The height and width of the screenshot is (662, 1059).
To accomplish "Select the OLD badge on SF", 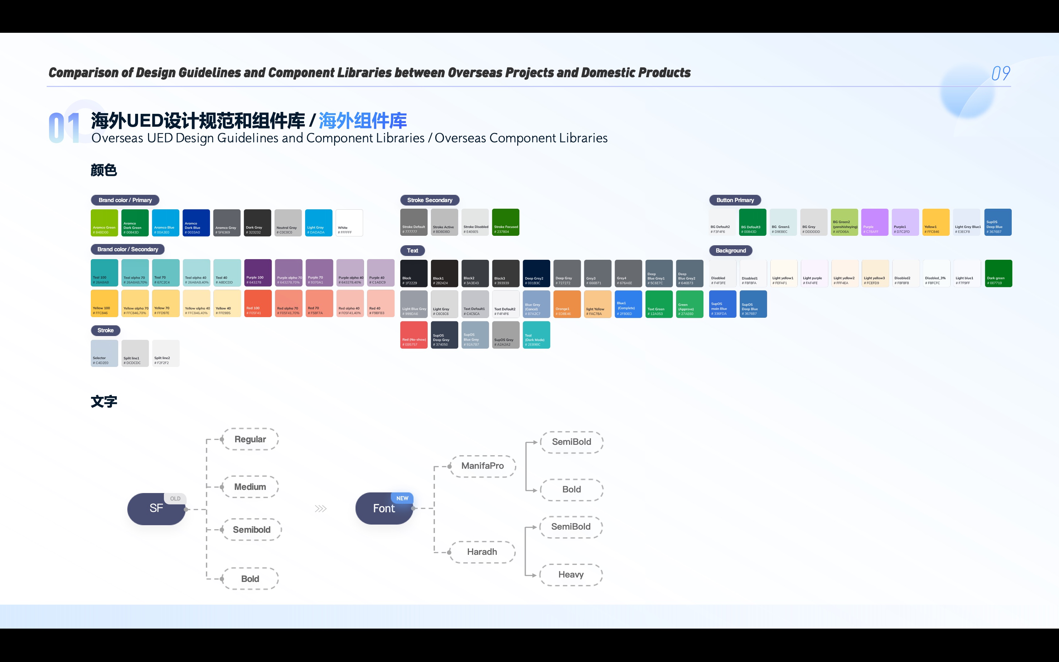I will point(175,498).
